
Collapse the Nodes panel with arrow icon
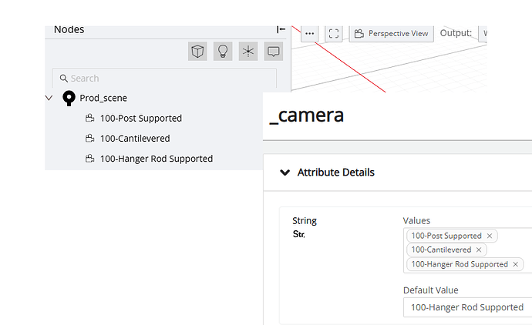click(281, 29)
